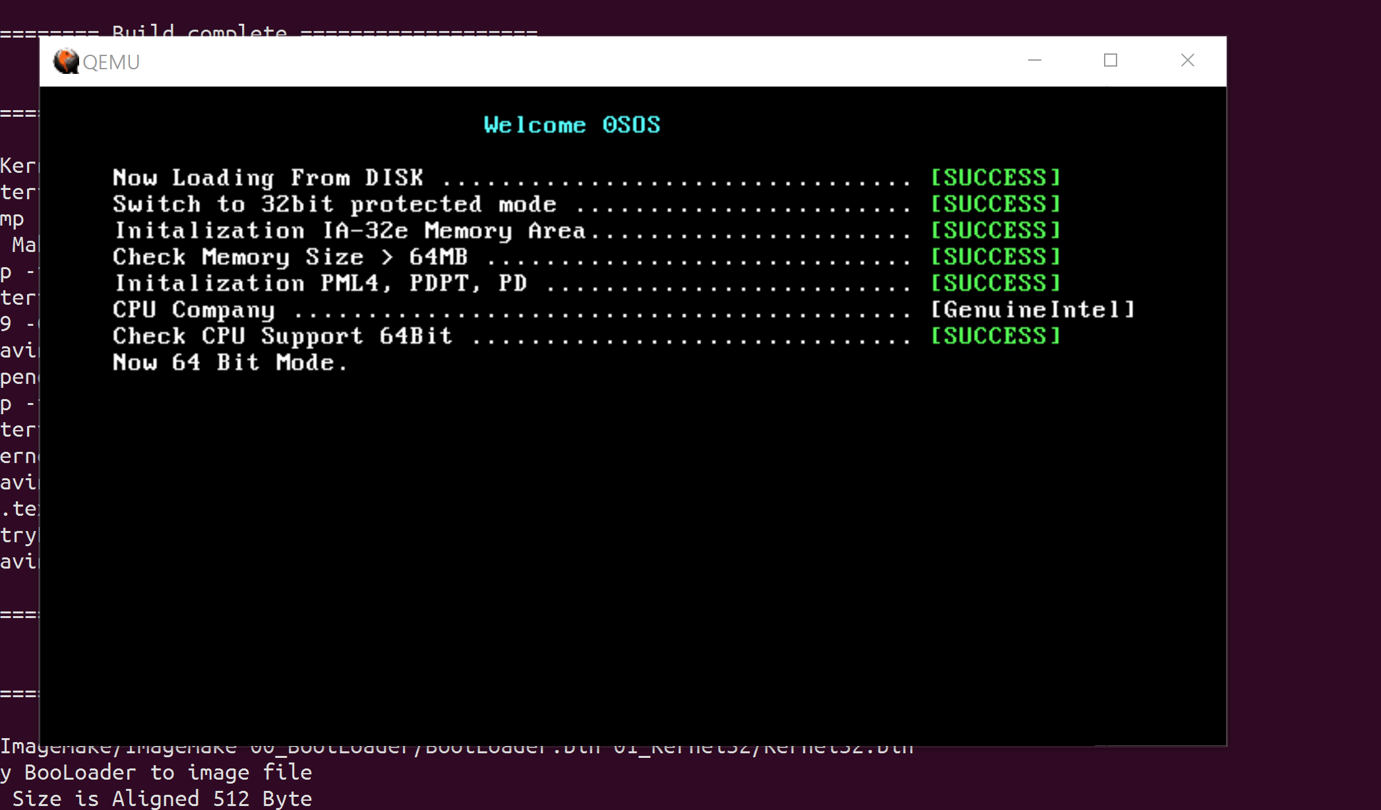The height and width of the screenshot is (810, 1381).
Task: Click the QEMU title text
Action: [x=111, y=62]
